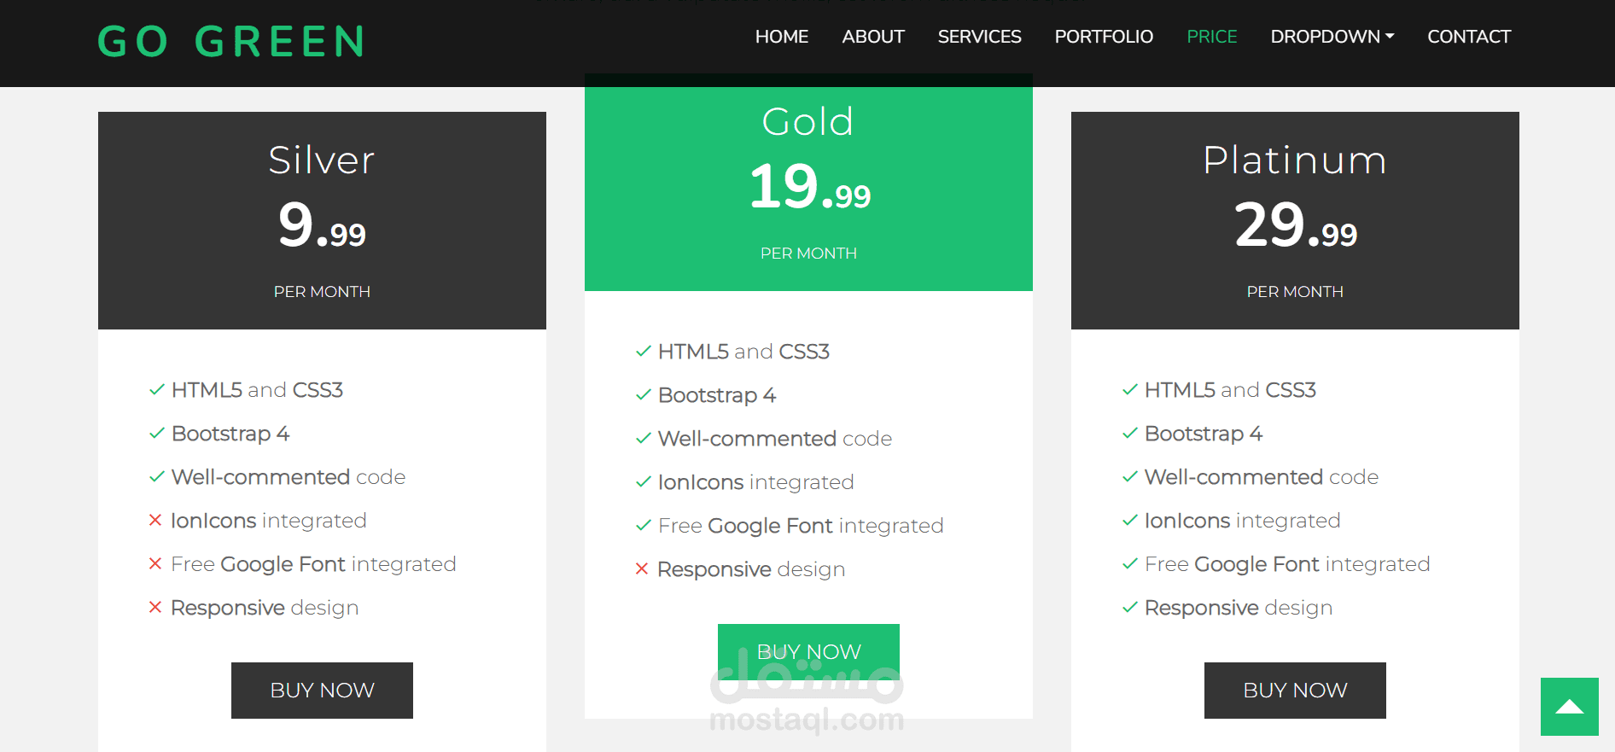Click Silver's 'Responsive design' text

[265, 608]
